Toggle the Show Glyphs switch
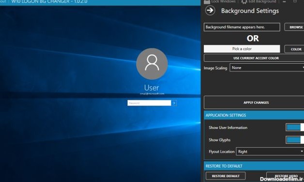The width and height of the screenshot is (304, 182). (295, 140)
